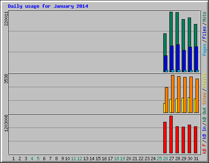Click the blue "kB In" legend label
Viewport: 209px width, 163px height.
[x=204, y=132]
